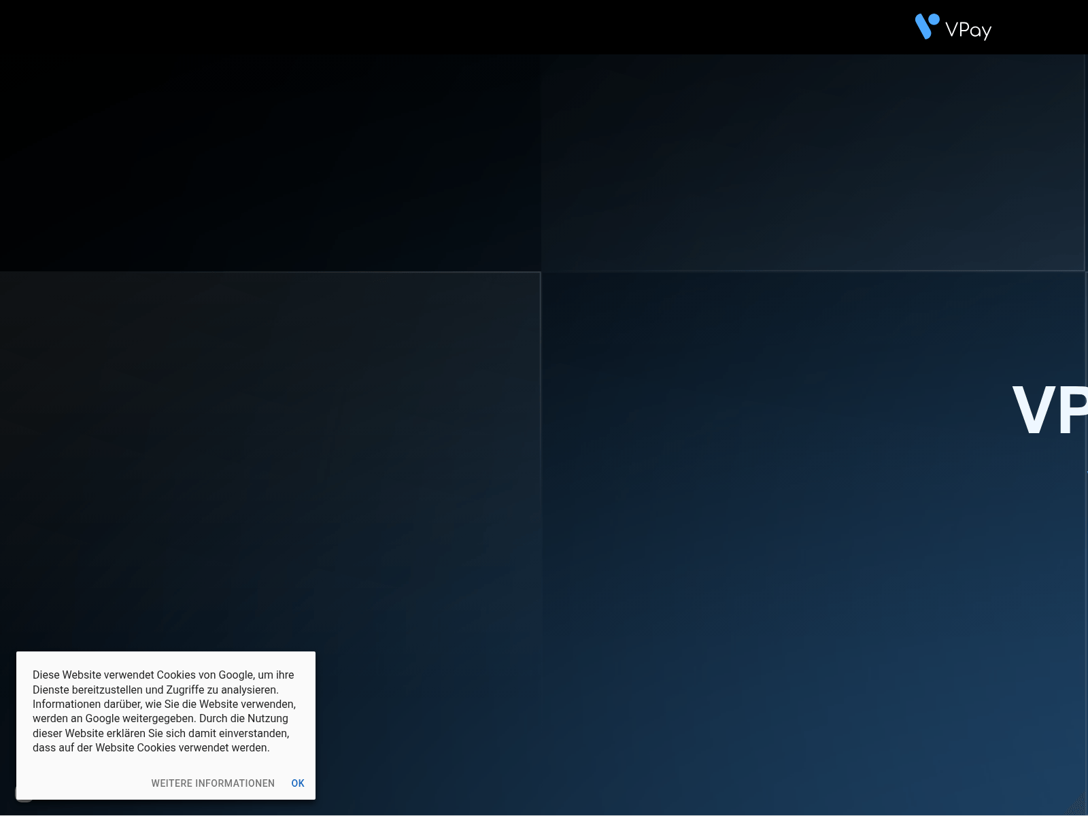Open Weitere Informationen about cookies
This screenshot has width=1088, height=816.
pyautogui.click(x=213, y=783)
